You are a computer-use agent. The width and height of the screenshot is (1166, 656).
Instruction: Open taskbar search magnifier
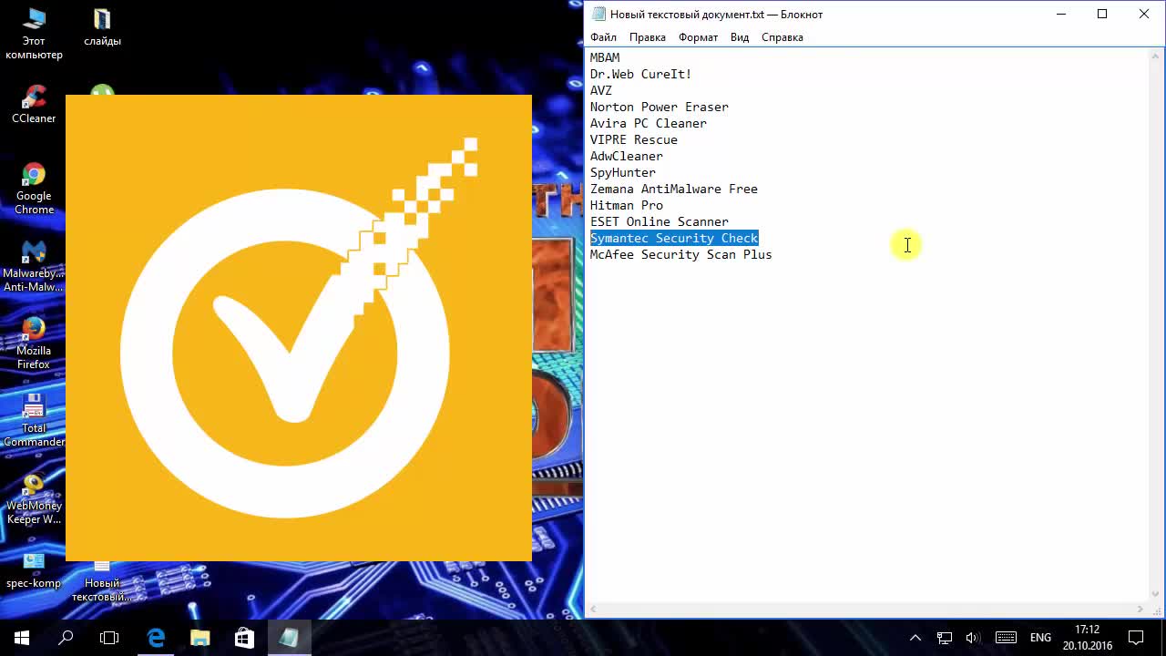(66, 638)
